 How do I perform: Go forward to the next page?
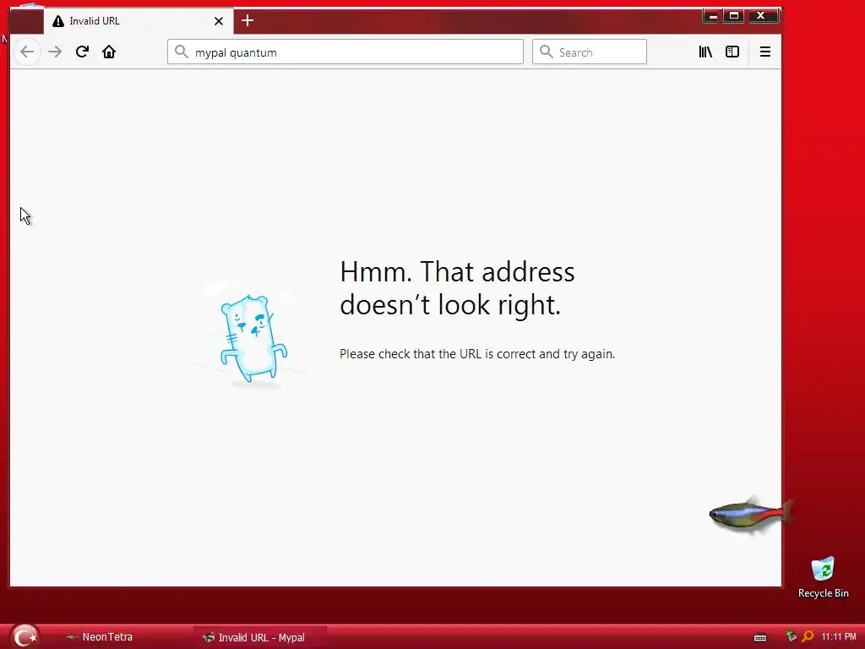click(x=55, y=52)
